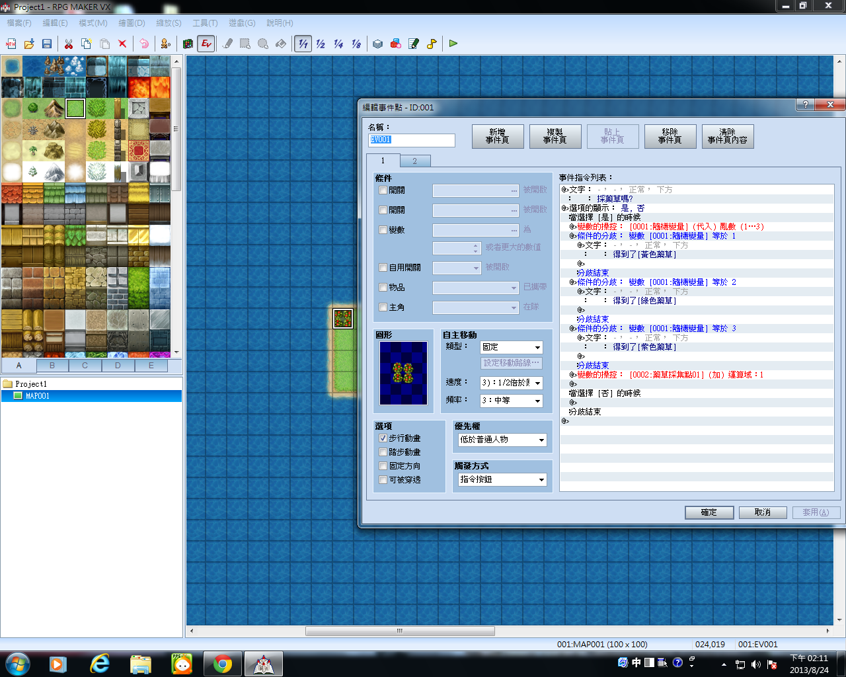The width and height of the screenshot is (846, 677).
Task: Save the project with the floppy icon
Action: click(47, 44)
